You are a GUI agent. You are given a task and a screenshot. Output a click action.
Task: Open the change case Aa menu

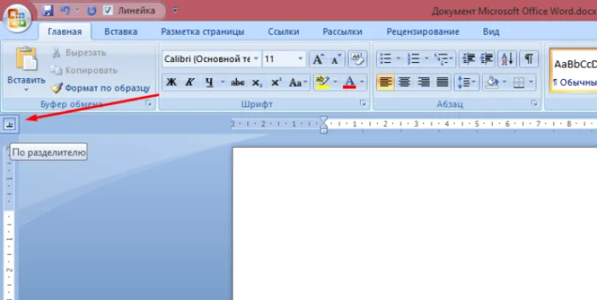[298, 82]
